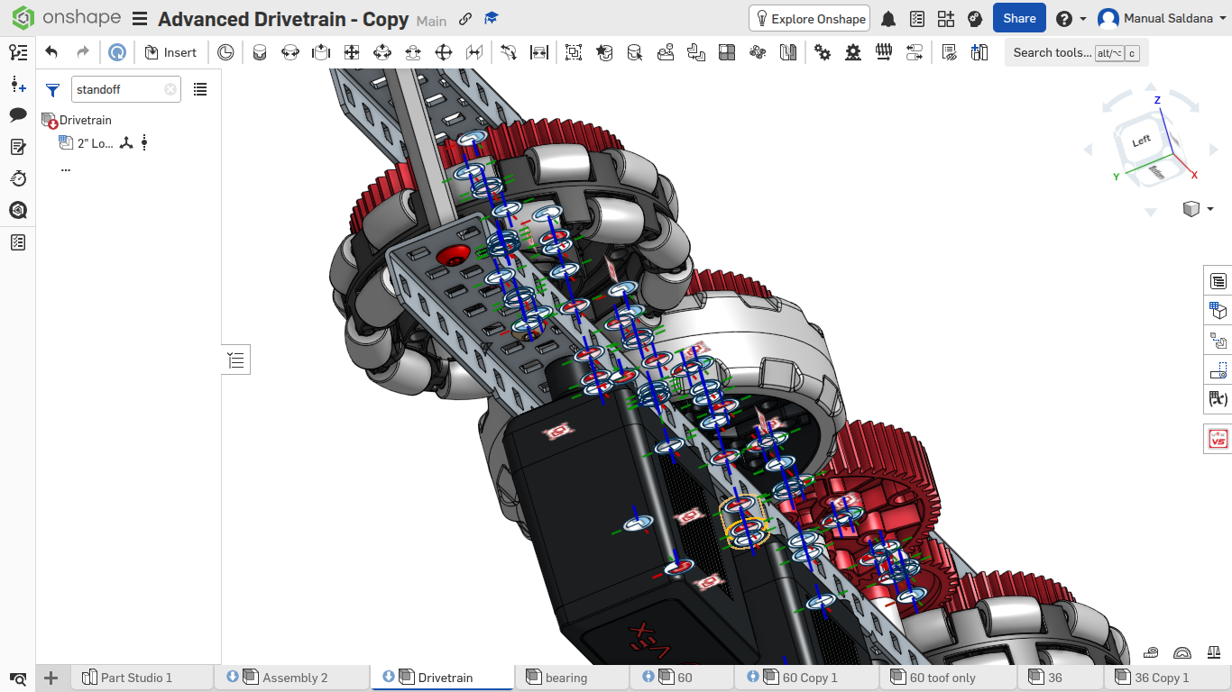
Task: Click the plus books toolbar icon
Action: point(979,52)
